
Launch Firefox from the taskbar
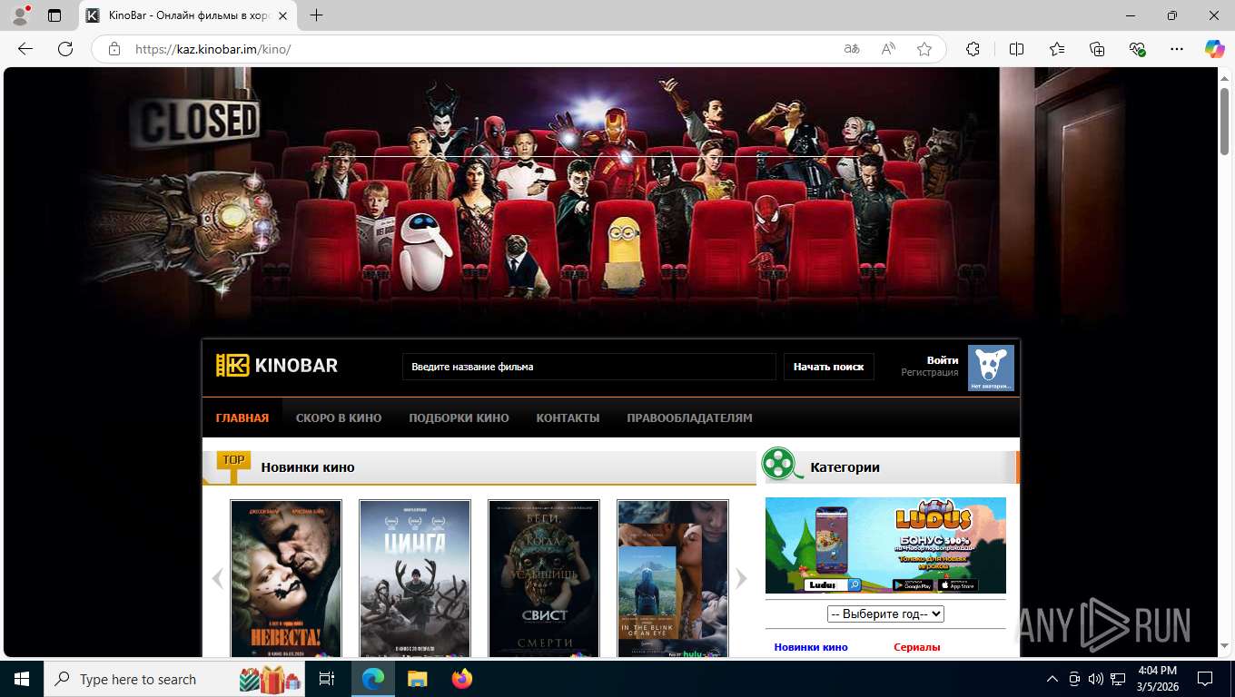coord(462,679)
